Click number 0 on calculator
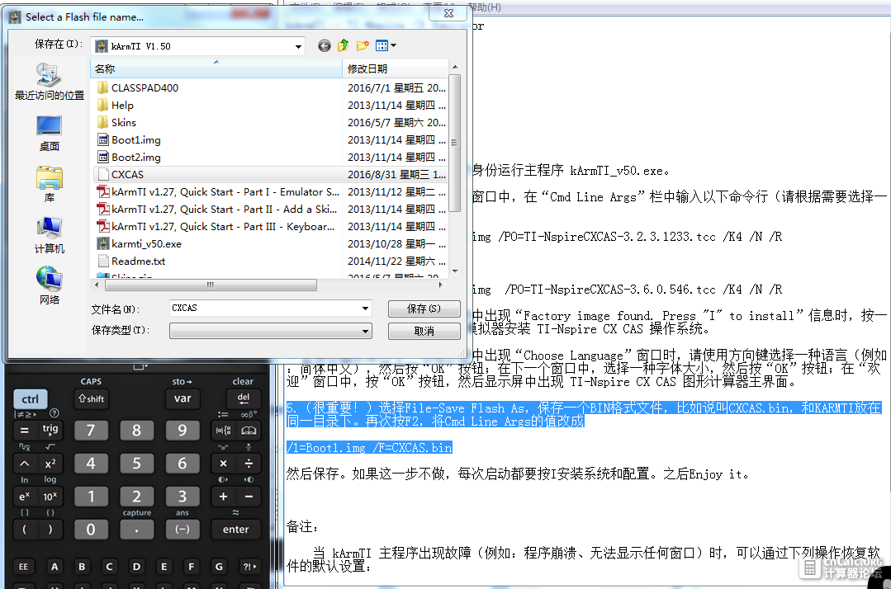The image size is (891, 589). 91,530
